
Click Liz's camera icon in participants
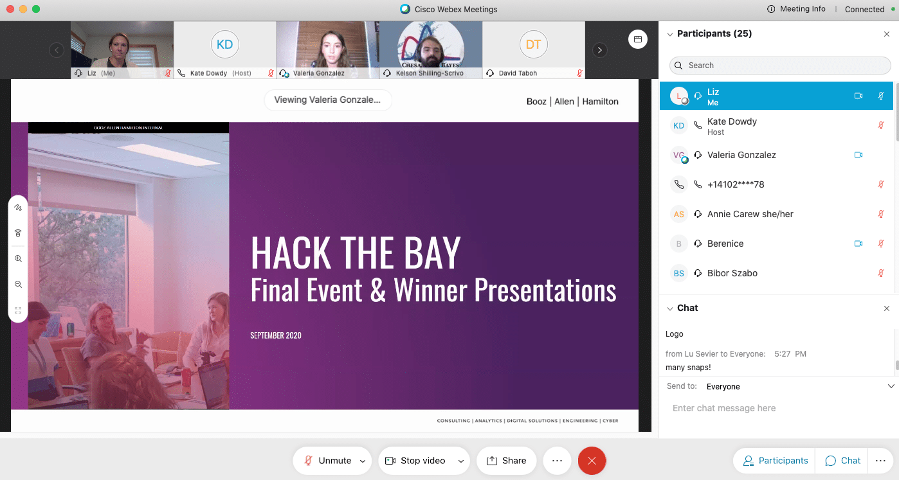point(858,96)
